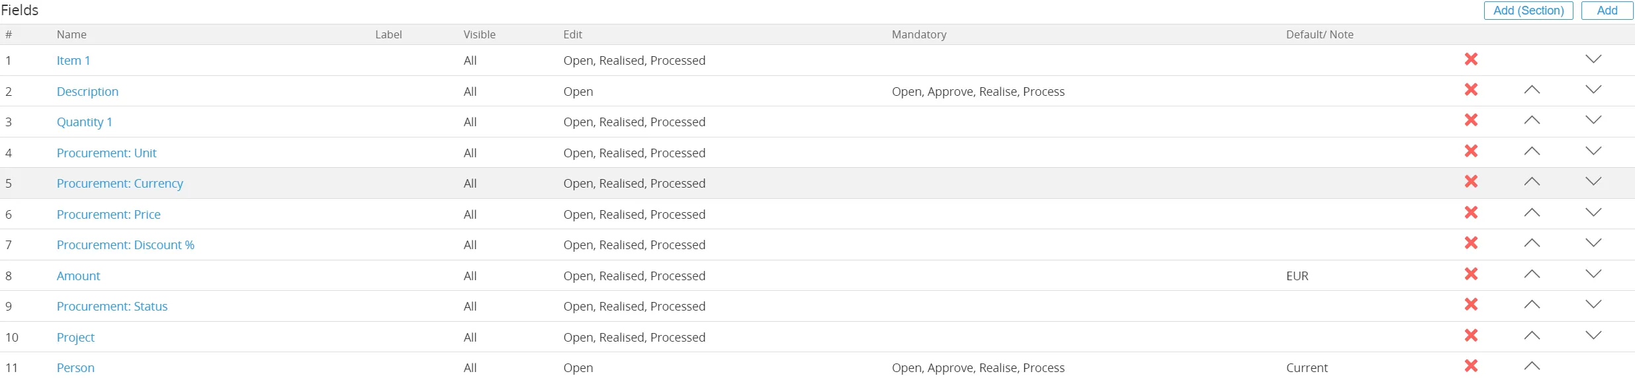Image resolution: width=1635 pixels, height=378 pixels.
Task: Move Item 1 field down
Action: [x=1593, y=59]
